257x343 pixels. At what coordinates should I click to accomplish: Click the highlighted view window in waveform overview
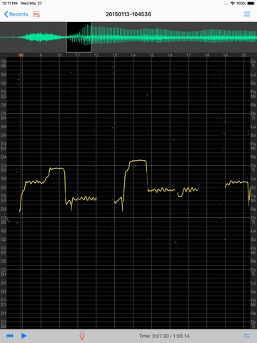[x=79, y=37]
